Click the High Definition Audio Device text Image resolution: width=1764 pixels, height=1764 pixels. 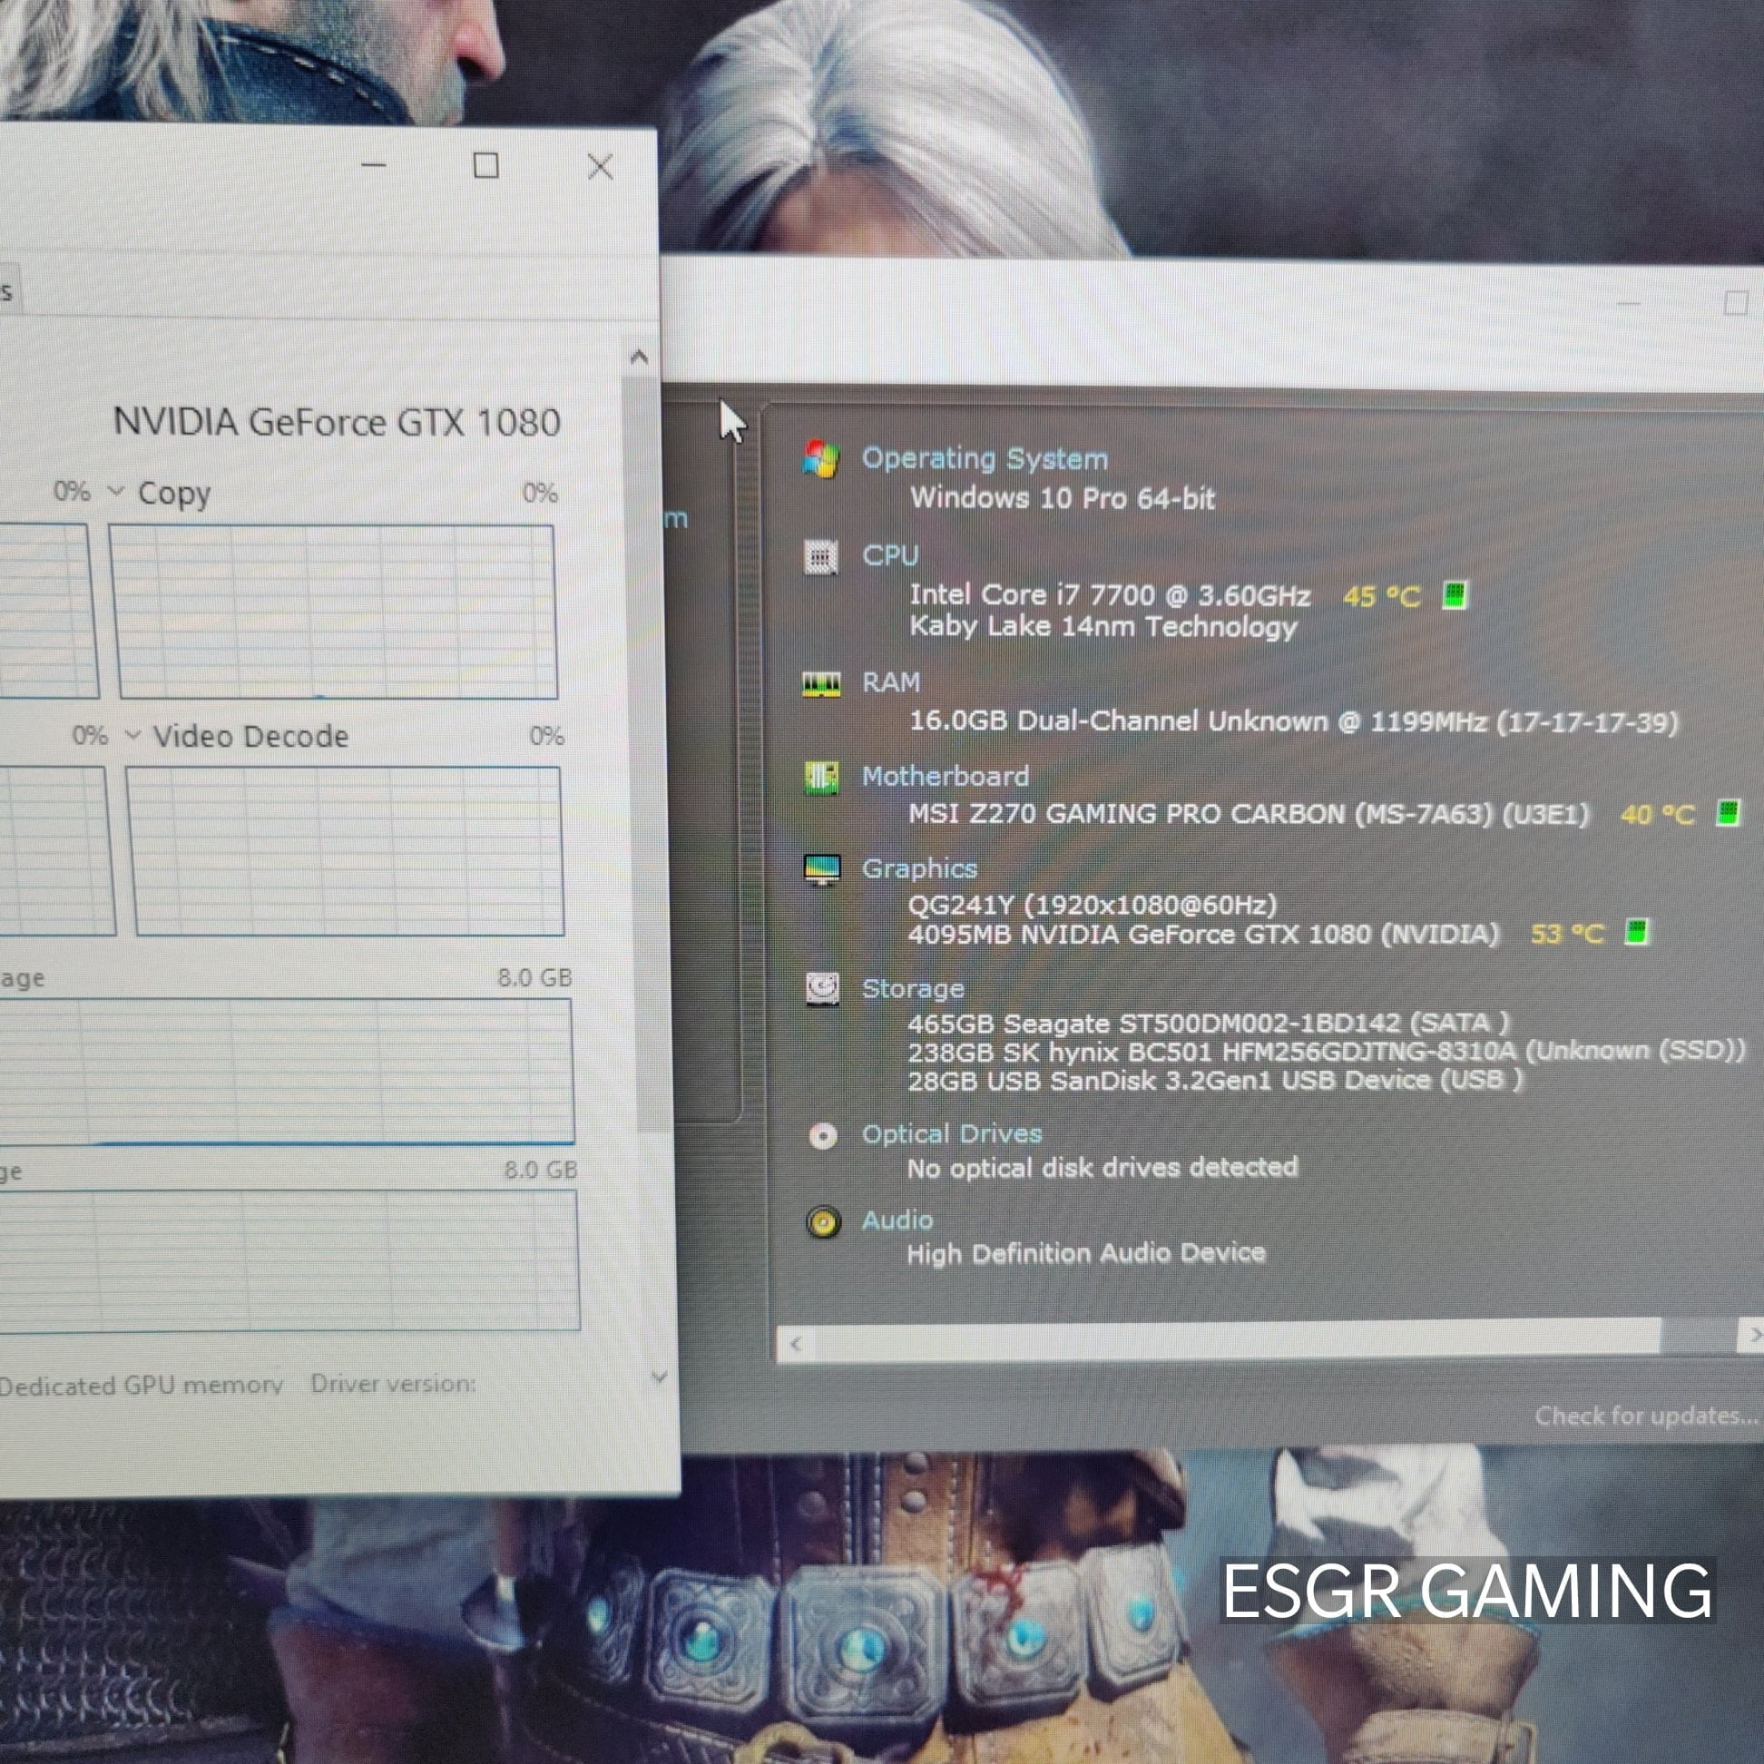click(1085, 1254)
